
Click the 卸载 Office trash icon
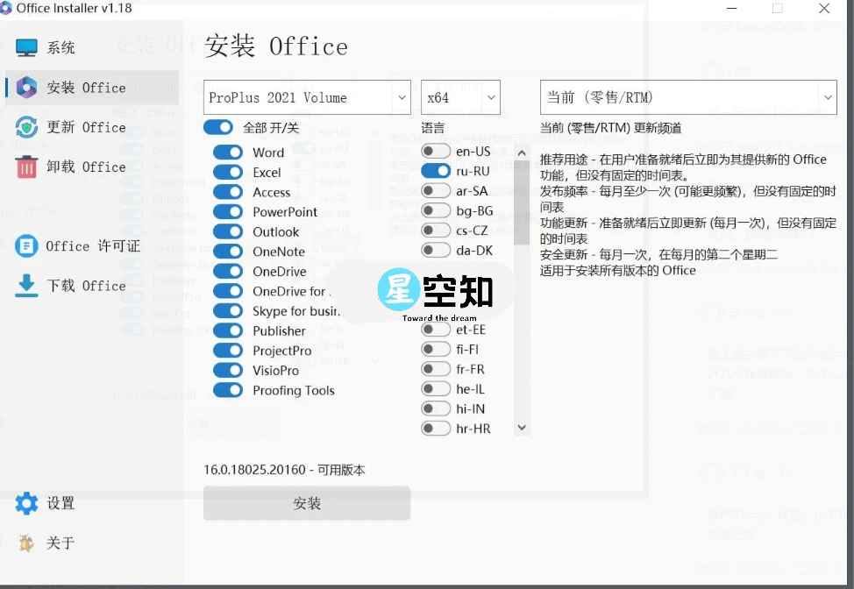[x=26, y=167]
